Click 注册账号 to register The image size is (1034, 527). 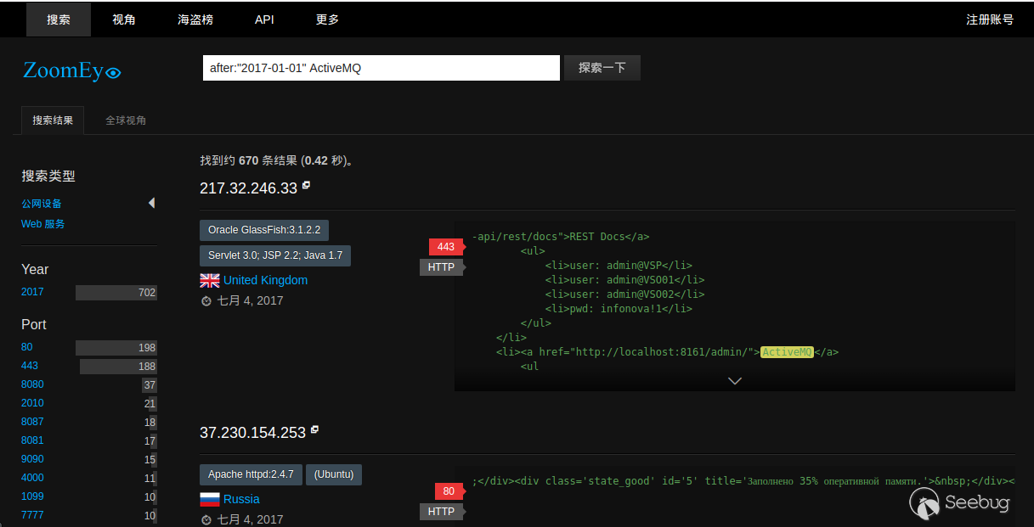(x=990, y=20)
